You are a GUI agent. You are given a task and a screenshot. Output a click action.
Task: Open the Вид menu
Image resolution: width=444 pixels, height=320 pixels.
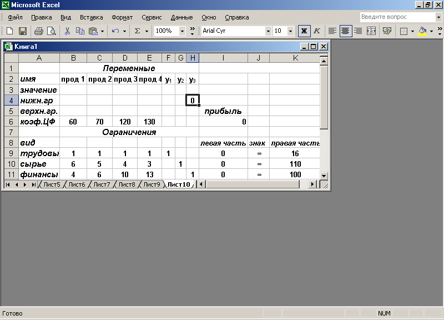point(65,17)
